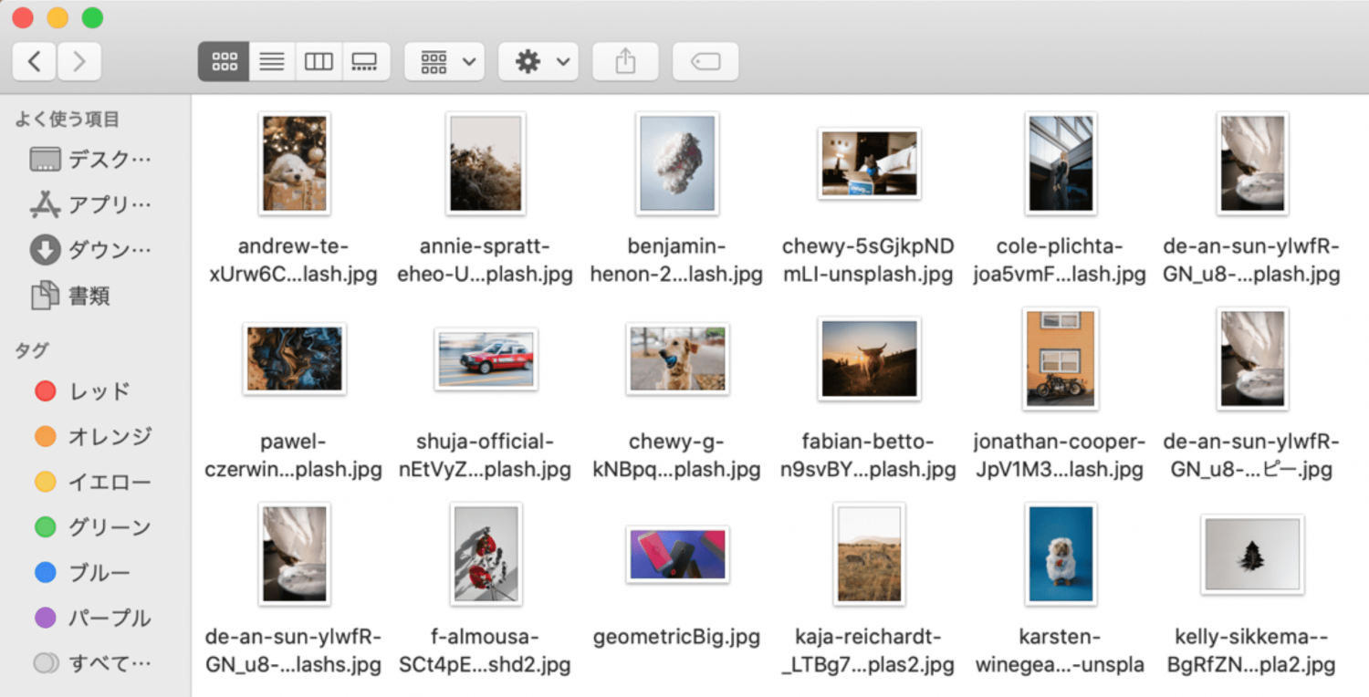Screen dimensions: 1369x697
Task: Click the よく使う項目 sidebar heading
Action: click(x=68, y=120)
